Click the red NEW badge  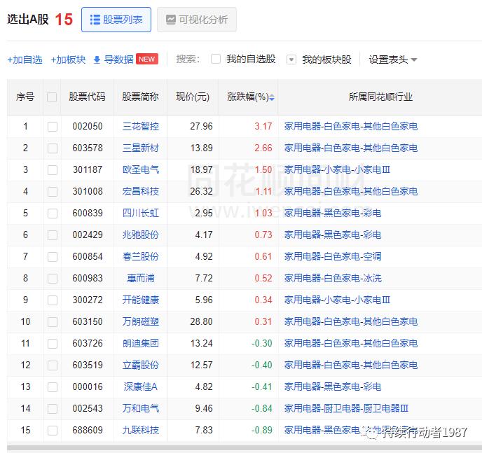(147, 60)
